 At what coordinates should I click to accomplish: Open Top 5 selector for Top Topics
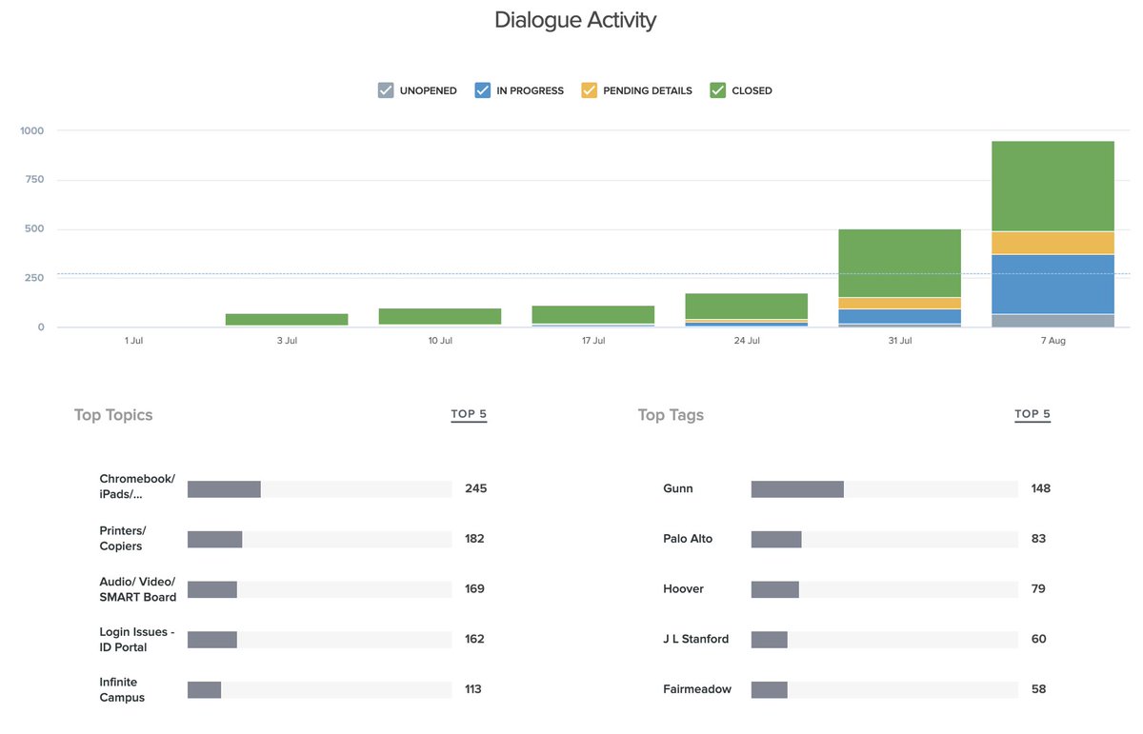point(469,414)
